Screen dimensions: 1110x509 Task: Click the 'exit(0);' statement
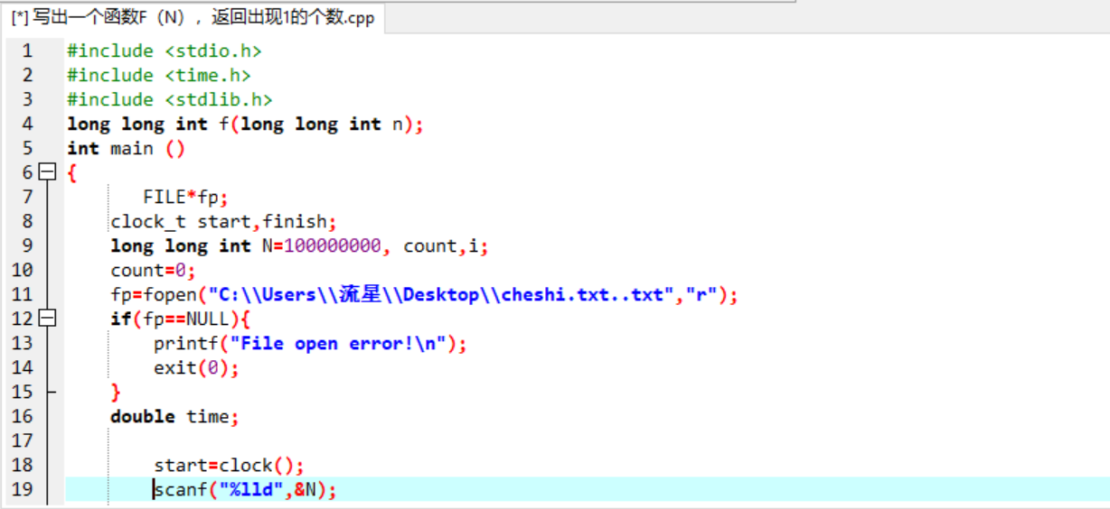coord(196,367)
